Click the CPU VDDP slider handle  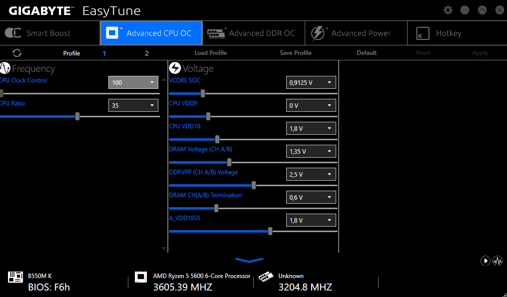[208, 117]
